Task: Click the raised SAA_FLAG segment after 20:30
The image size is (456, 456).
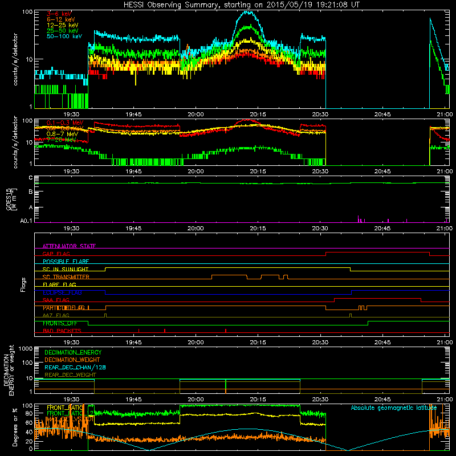Action: (377, 298)
